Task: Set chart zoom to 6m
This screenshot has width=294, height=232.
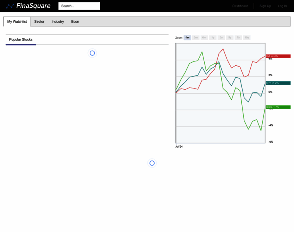Action: (x=204, y=38)
